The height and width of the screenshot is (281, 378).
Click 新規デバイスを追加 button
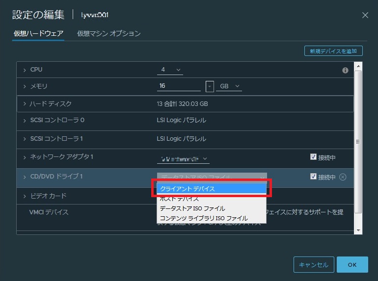coord(333,51)
